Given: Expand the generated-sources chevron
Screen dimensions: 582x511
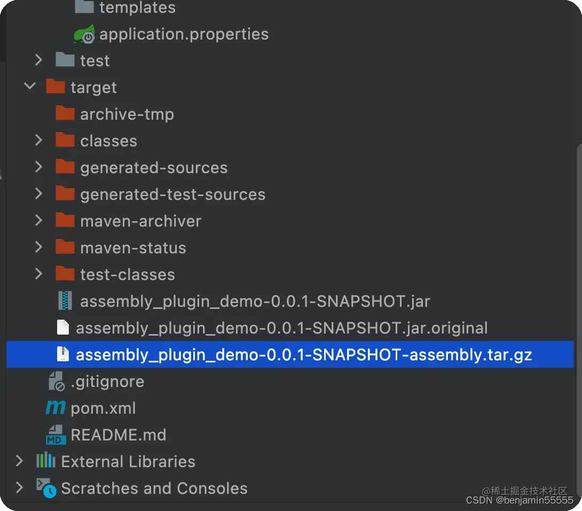Looking at the screenshot, I should click(x=38, y=167).
